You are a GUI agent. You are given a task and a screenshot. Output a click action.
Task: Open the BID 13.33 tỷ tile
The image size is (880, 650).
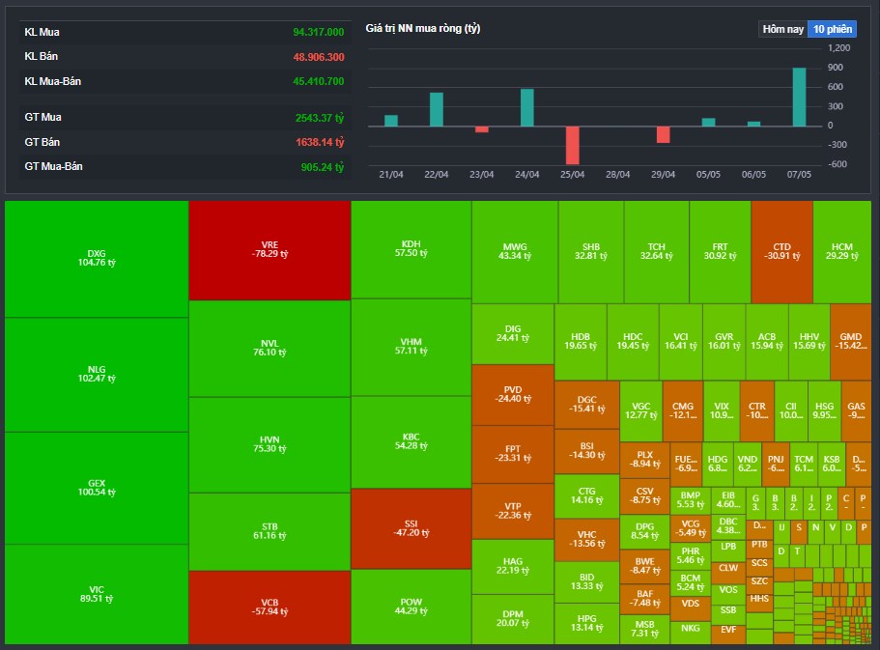pyautogui.click(x=587, y=582)
